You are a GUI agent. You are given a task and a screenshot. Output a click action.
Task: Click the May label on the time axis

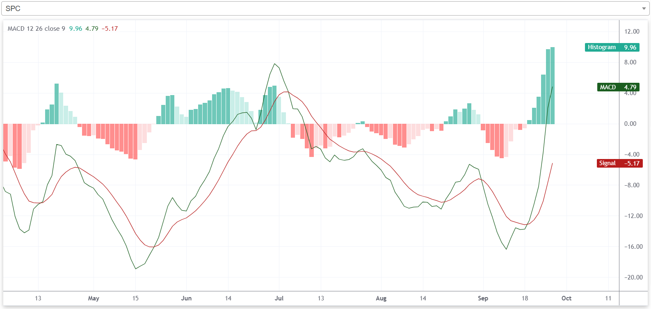[x=94, y=298]
